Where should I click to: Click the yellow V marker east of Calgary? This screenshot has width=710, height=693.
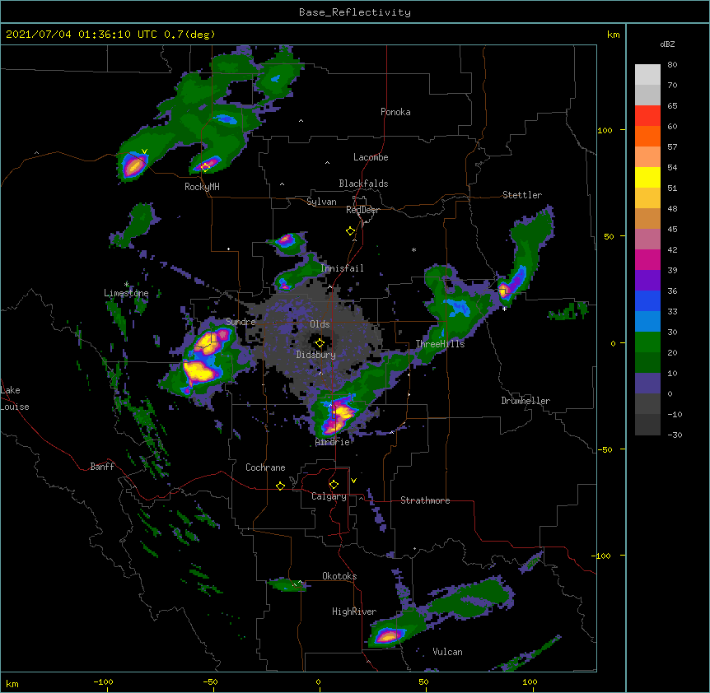[x=353, y=481]
